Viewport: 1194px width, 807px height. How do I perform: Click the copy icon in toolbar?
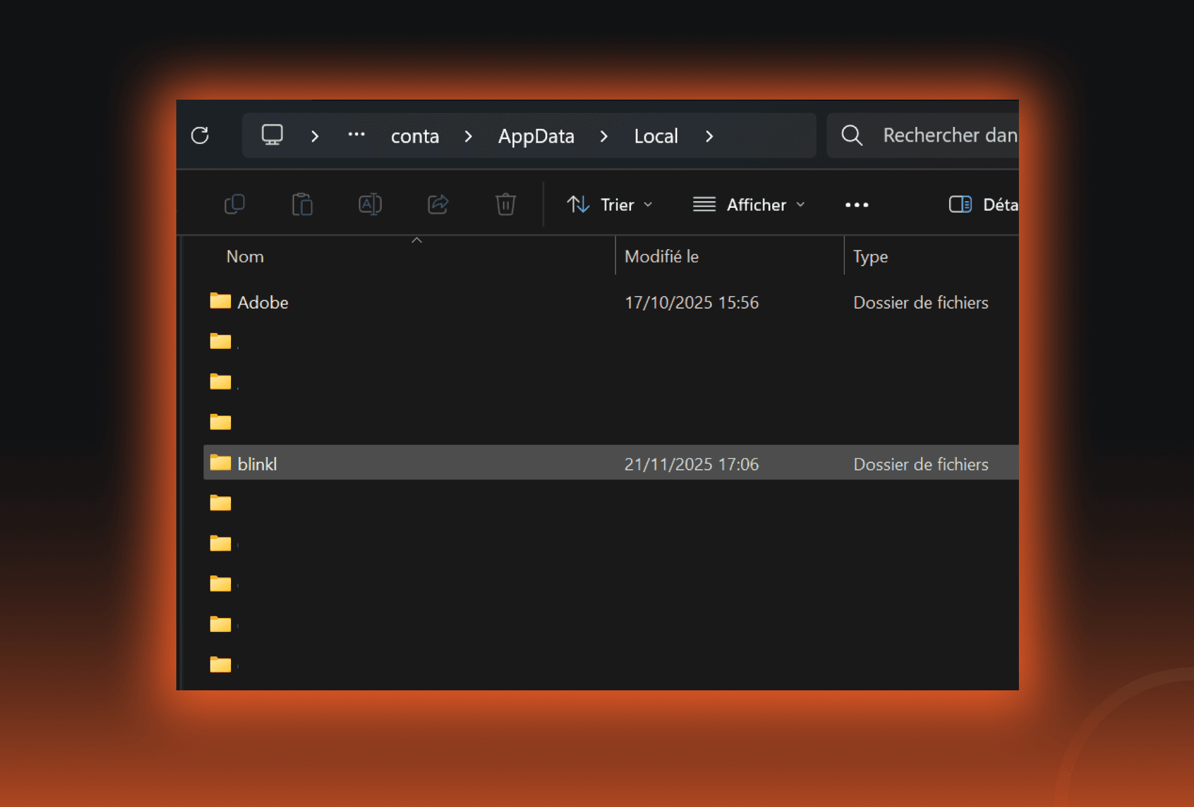(x=235, y=204)
